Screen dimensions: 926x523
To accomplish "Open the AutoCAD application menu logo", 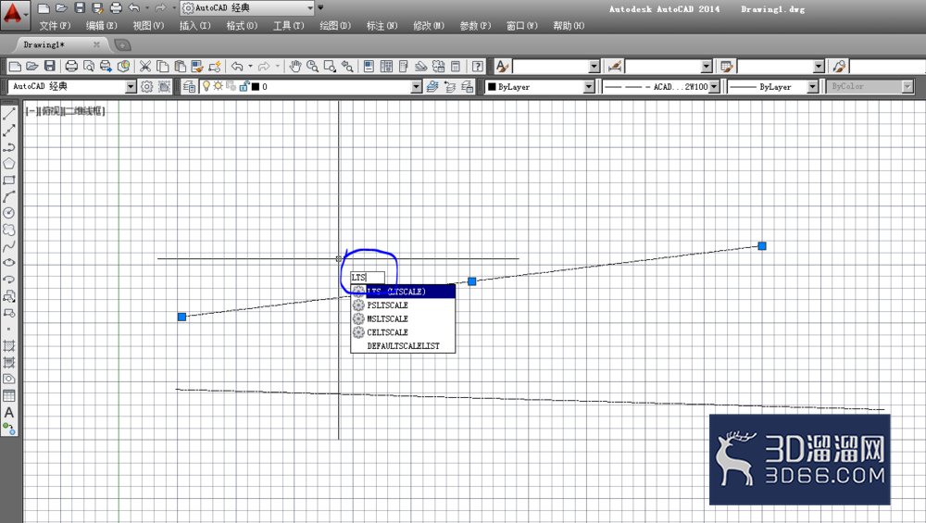I will pyautogui.click(x=14, y=14).
